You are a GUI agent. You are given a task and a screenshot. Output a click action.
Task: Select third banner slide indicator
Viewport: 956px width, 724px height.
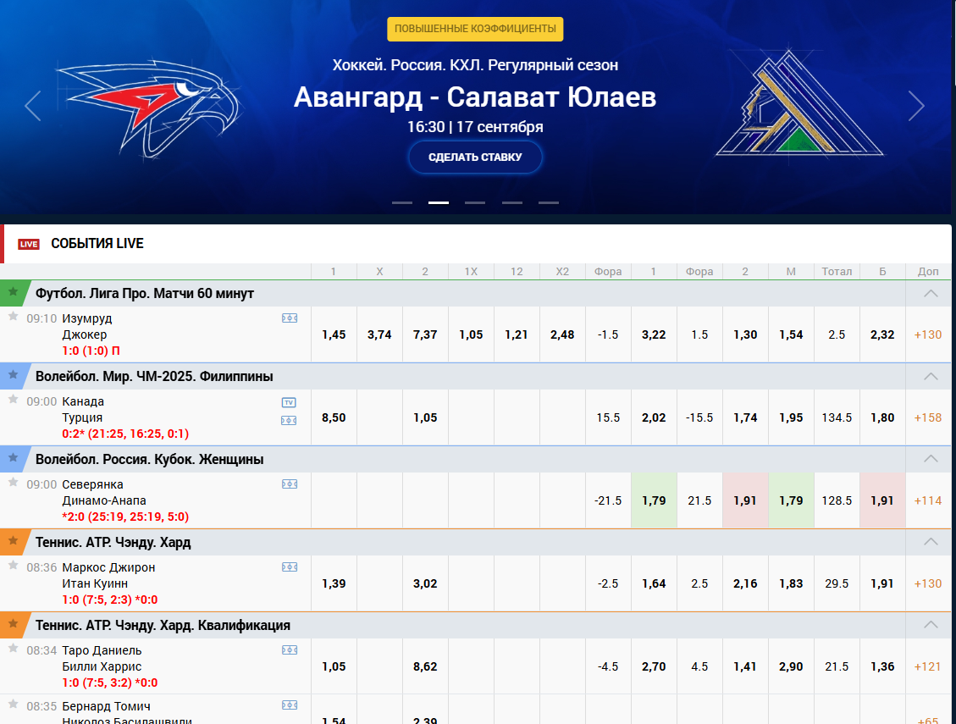[475, 202]
